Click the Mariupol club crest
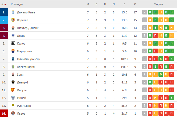The image size is (177, 117). 13,51
